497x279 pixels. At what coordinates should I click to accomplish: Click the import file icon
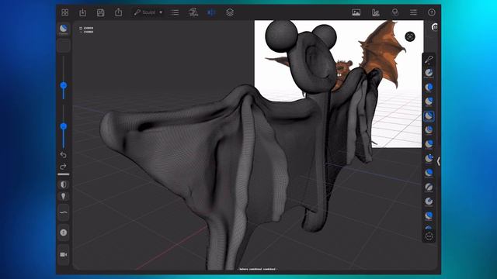tap(83, 12)
